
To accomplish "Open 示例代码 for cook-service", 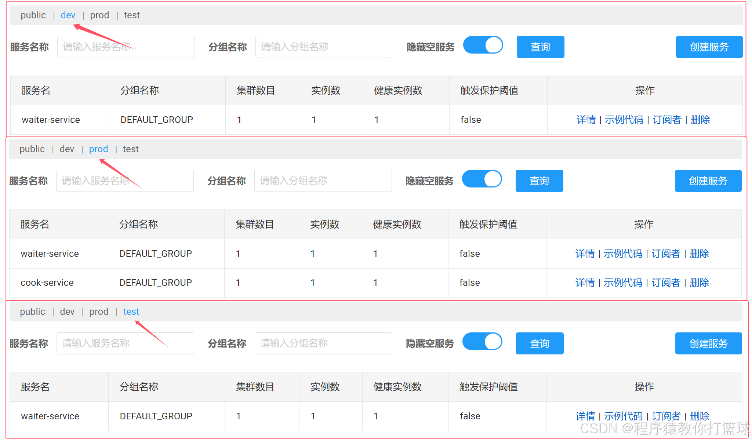I will [x=622, y=283].
